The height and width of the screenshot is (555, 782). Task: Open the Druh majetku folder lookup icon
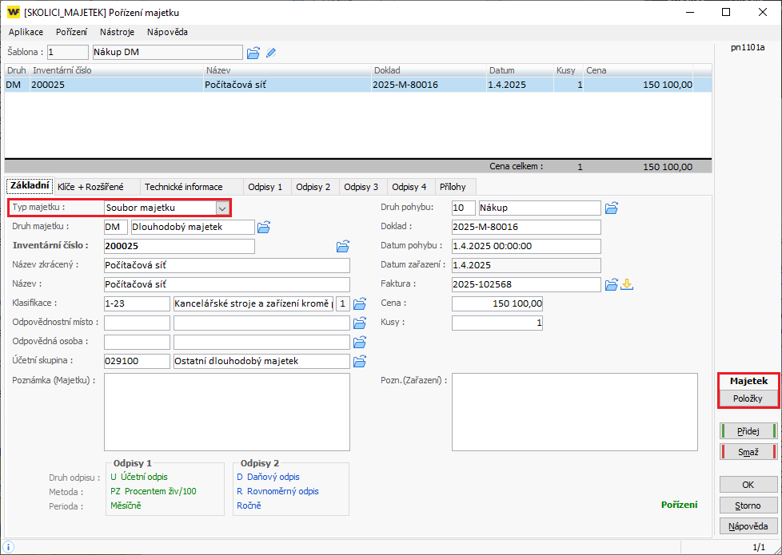click(264, 228)
